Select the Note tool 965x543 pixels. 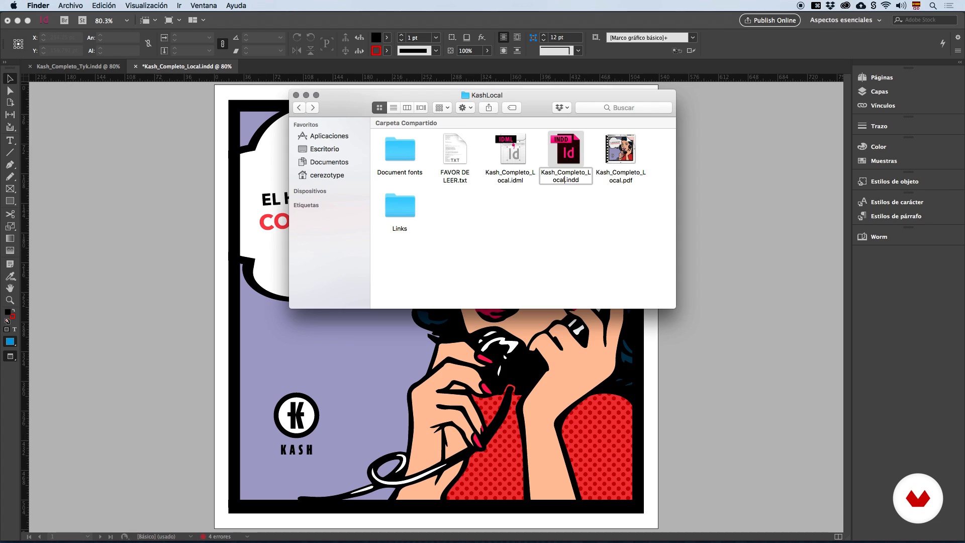pyautogui.click(x=10, y=264)
